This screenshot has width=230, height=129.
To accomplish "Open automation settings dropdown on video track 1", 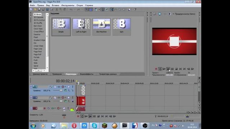I will (x=65, y=87).
